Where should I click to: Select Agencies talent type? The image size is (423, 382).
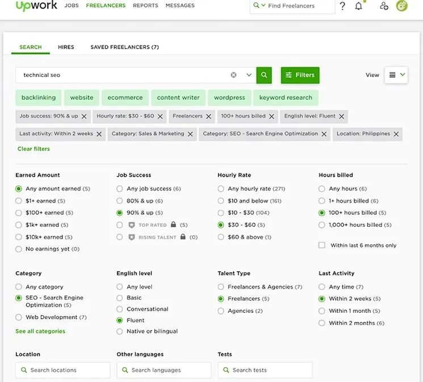[x=221, y=311]
